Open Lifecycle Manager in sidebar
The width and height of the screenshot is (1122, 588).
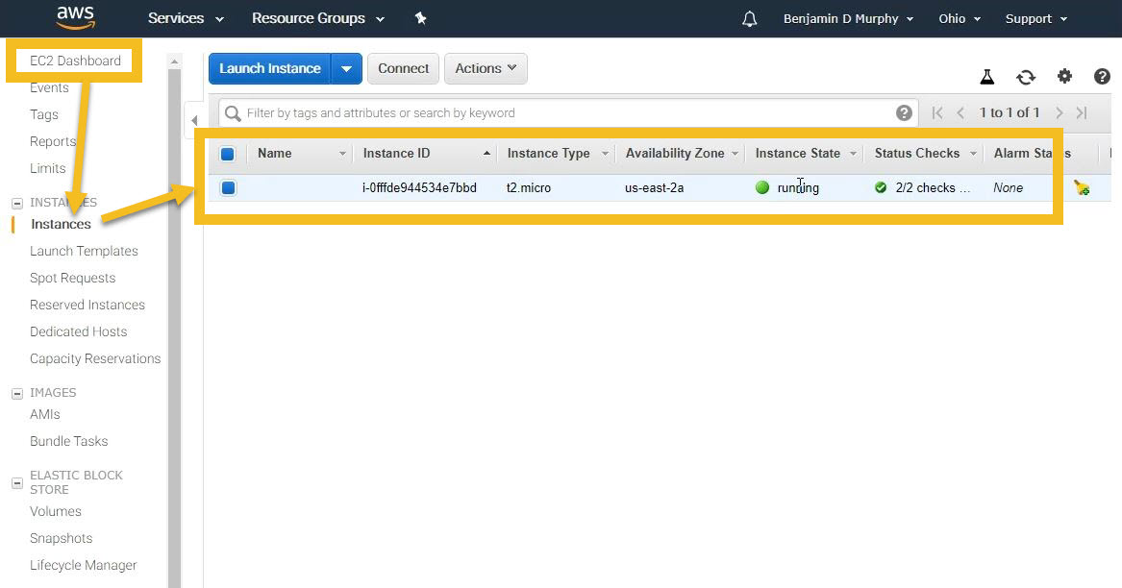(83, 565)
